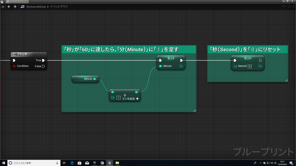
Task: Click Set Minute output execution pin
Action: coord(182,61)
